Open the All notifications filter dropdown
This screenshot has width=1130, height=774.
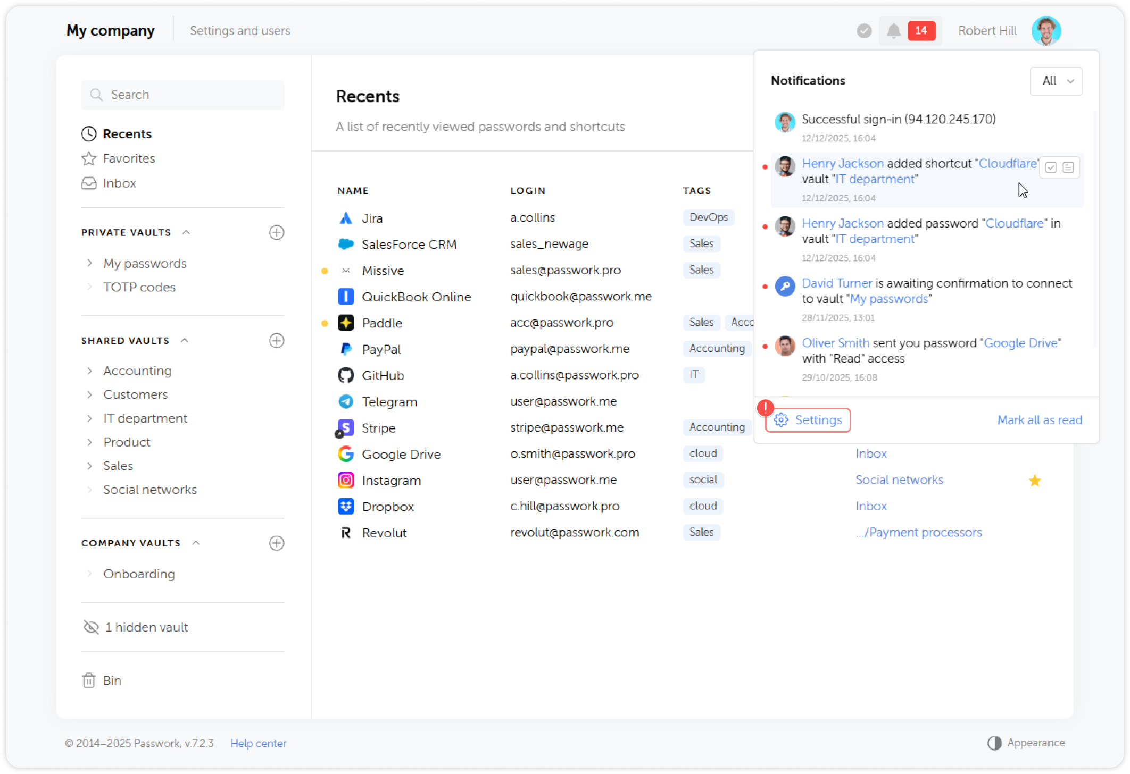point(1056,81)
